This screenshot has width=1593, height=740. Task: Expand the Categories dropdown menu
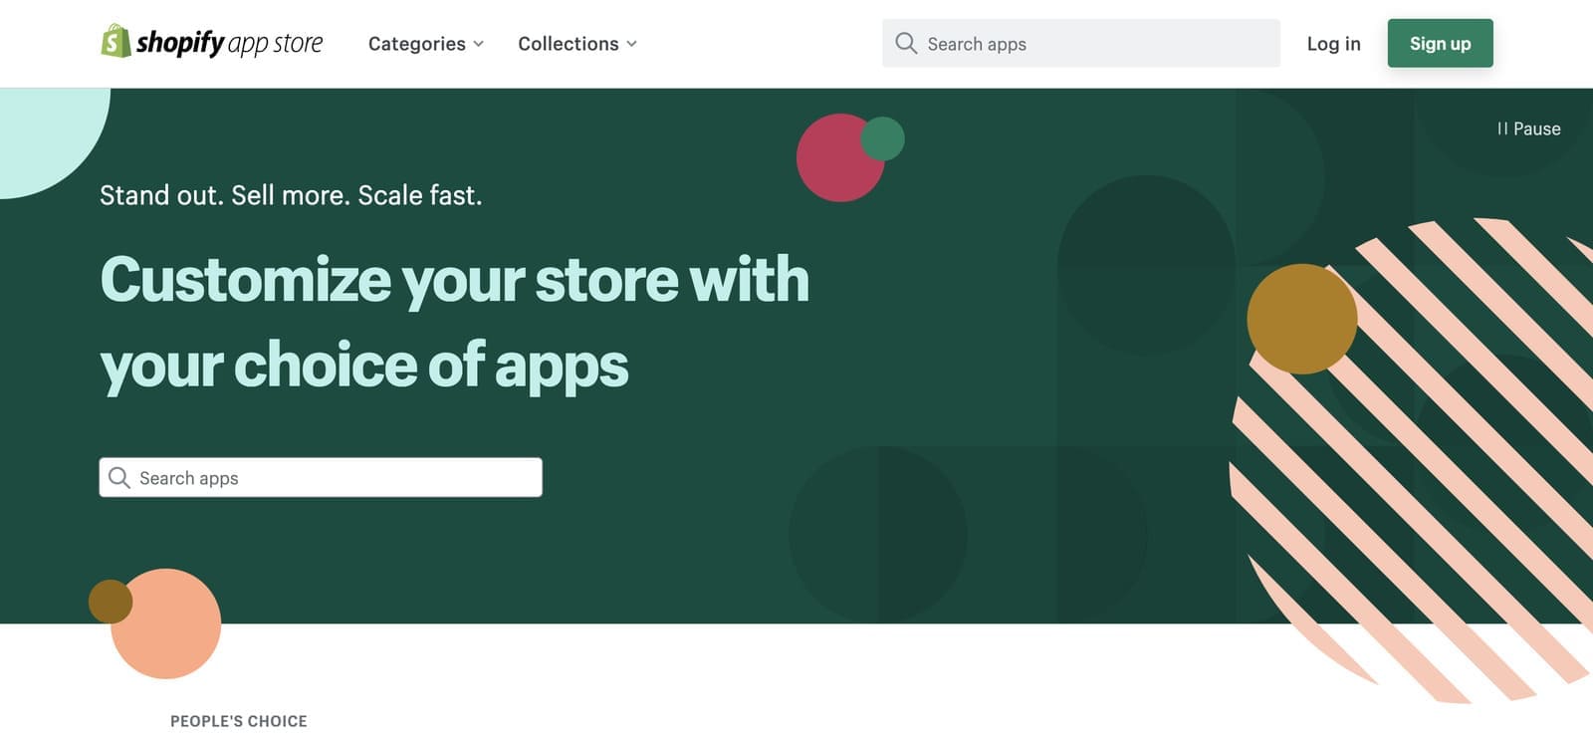click(426, 44)
